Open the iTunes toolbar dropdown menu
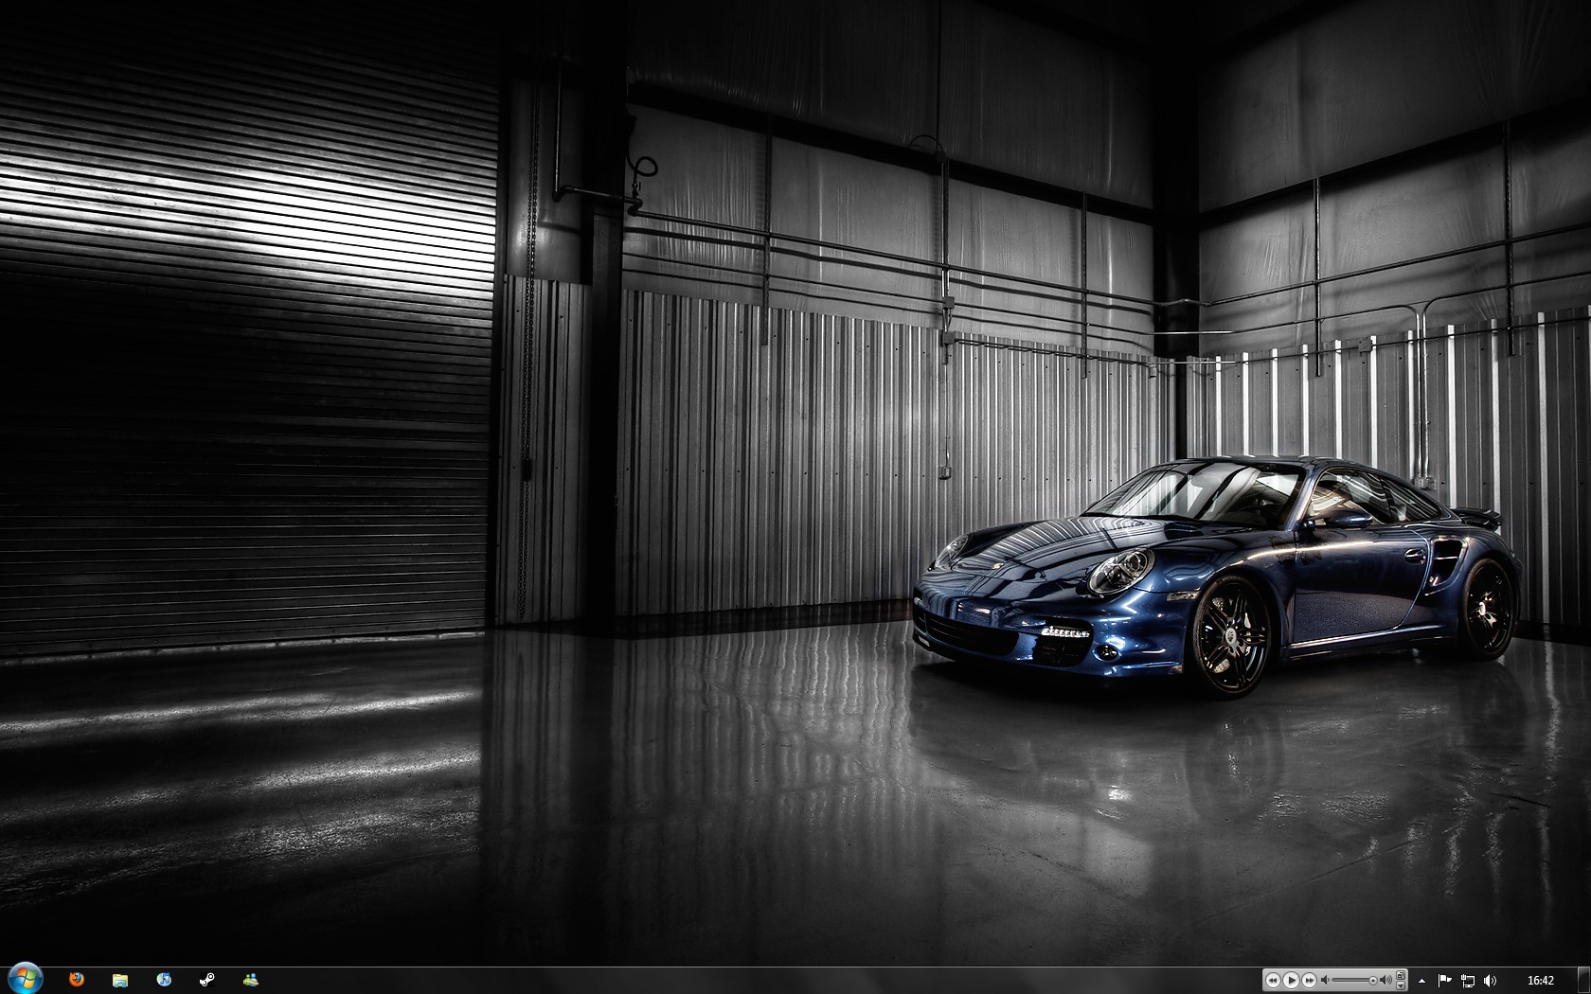Viewport: 1591px width, 994px height. coord(1401,985)
